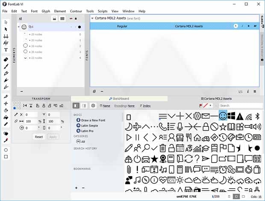This screenshot has width=265, height=201.
Task: Click the X position field in Transform
Action: click(31, 115)
